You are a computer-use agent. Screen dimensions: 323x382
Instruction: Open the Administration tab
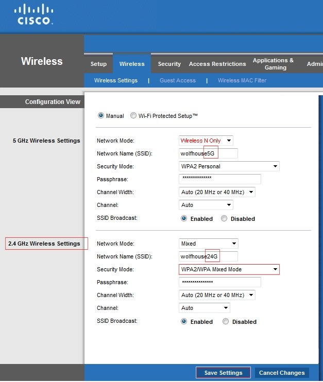point(315,64)
